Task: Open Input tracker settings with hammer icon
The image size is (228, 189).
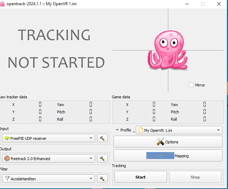Action: [102, 138]
